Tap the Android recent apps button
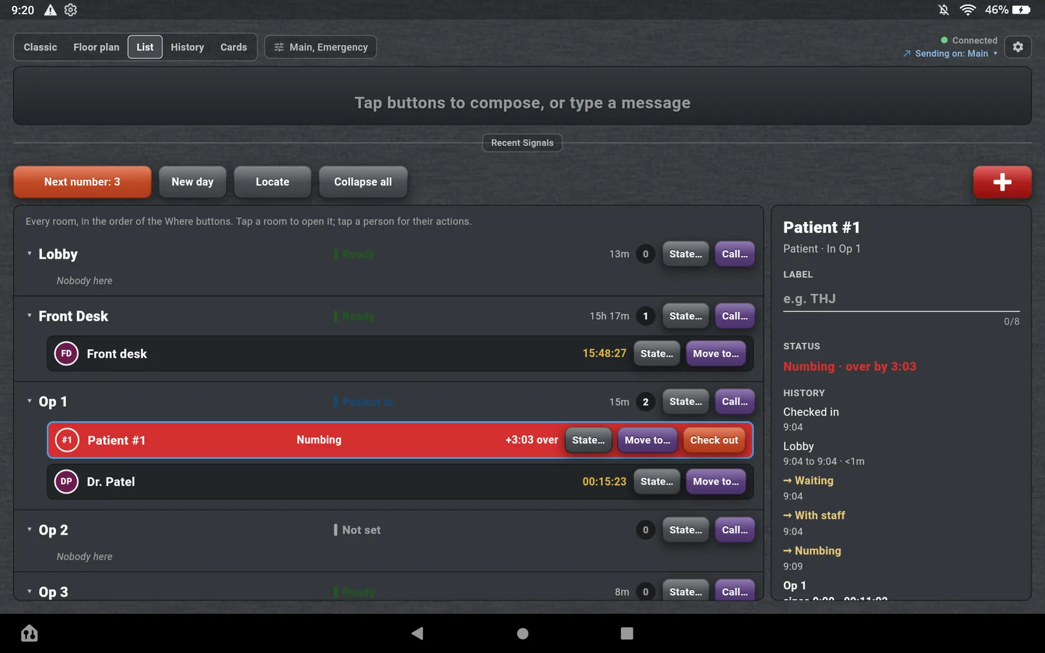 tap(627, 633)
